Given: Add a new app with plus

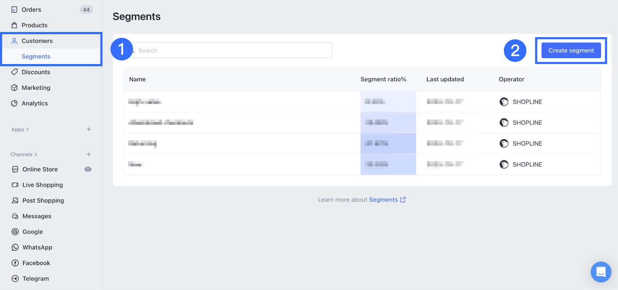Looking at the screenshot, I should [89, 130].
